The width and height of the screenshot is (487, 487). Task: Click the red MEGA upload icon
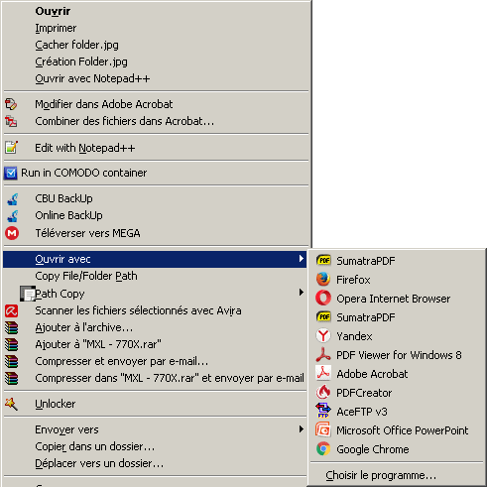coord(12,233)
